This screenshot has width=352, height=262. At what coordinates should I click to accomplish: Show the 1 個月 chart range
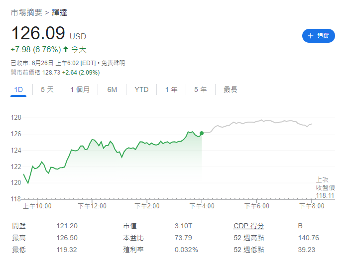coord(80,89)
